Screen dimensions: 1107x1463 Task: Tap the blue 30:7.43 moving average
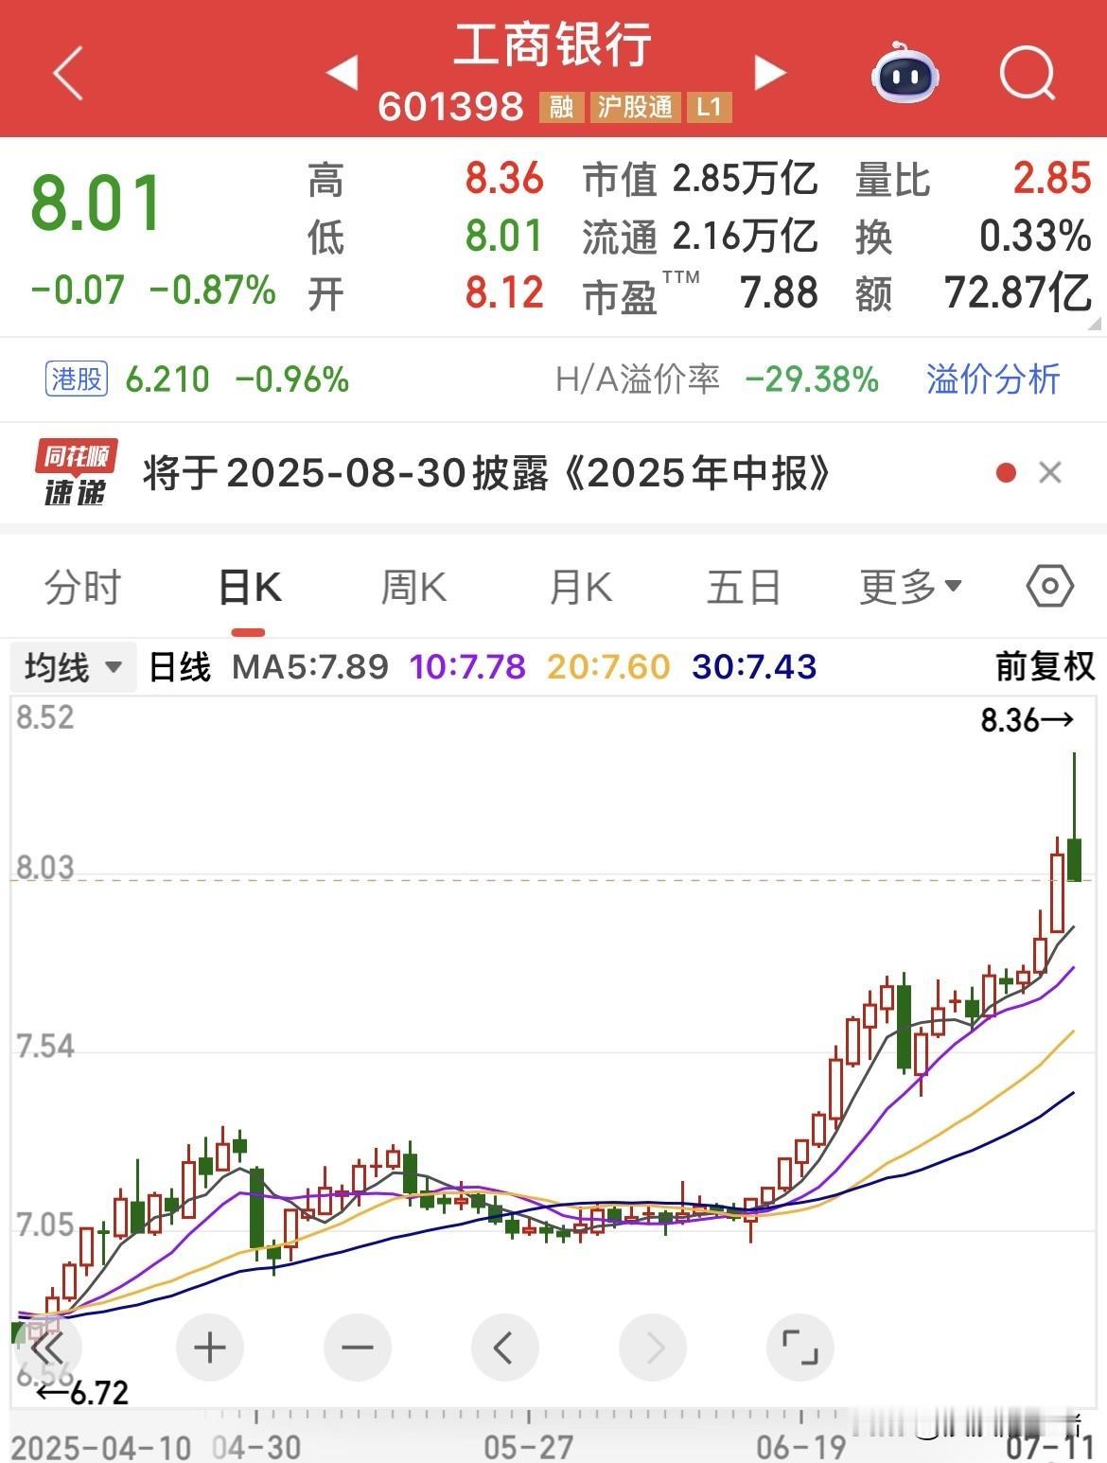click(x=754, y=667)
